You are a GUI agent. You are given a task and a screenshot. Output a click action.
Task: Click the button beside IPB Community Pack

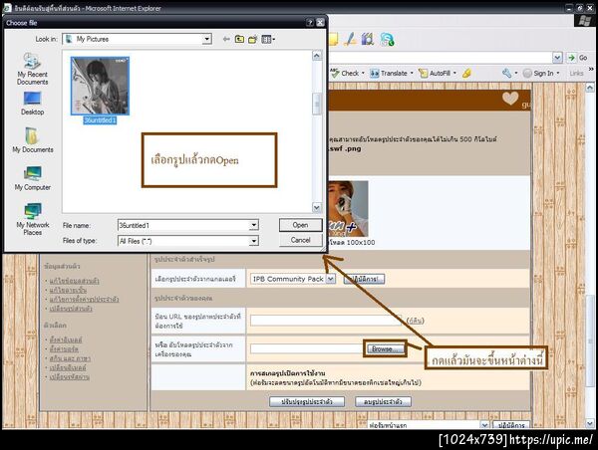pos(364,279)
